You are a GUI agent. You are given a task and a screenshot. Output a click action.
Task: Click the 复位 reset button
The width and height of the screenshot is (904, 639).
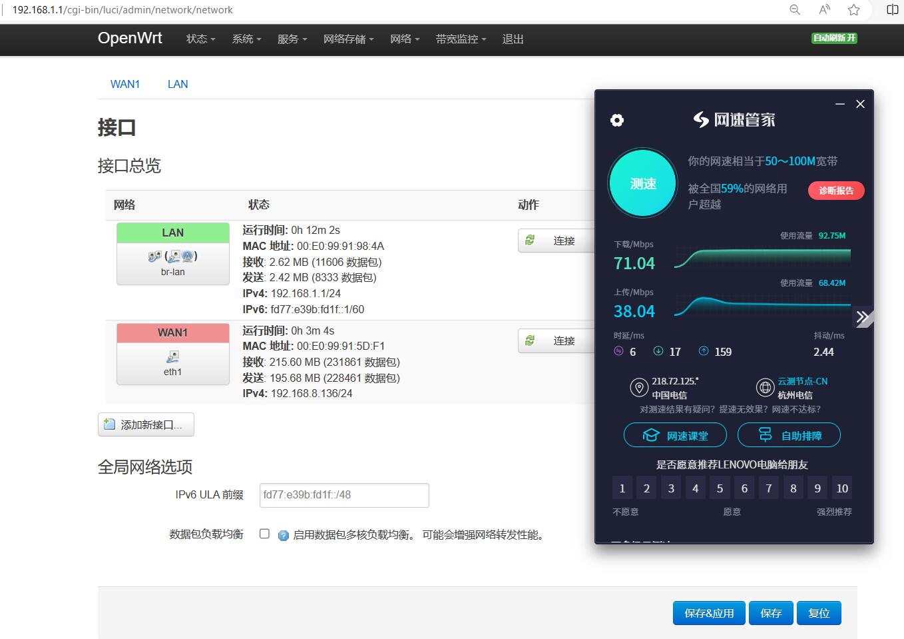pos(819,613)
